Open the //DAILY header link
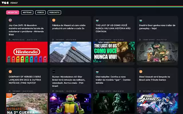The image size is (183, 114). pos(14,3)
